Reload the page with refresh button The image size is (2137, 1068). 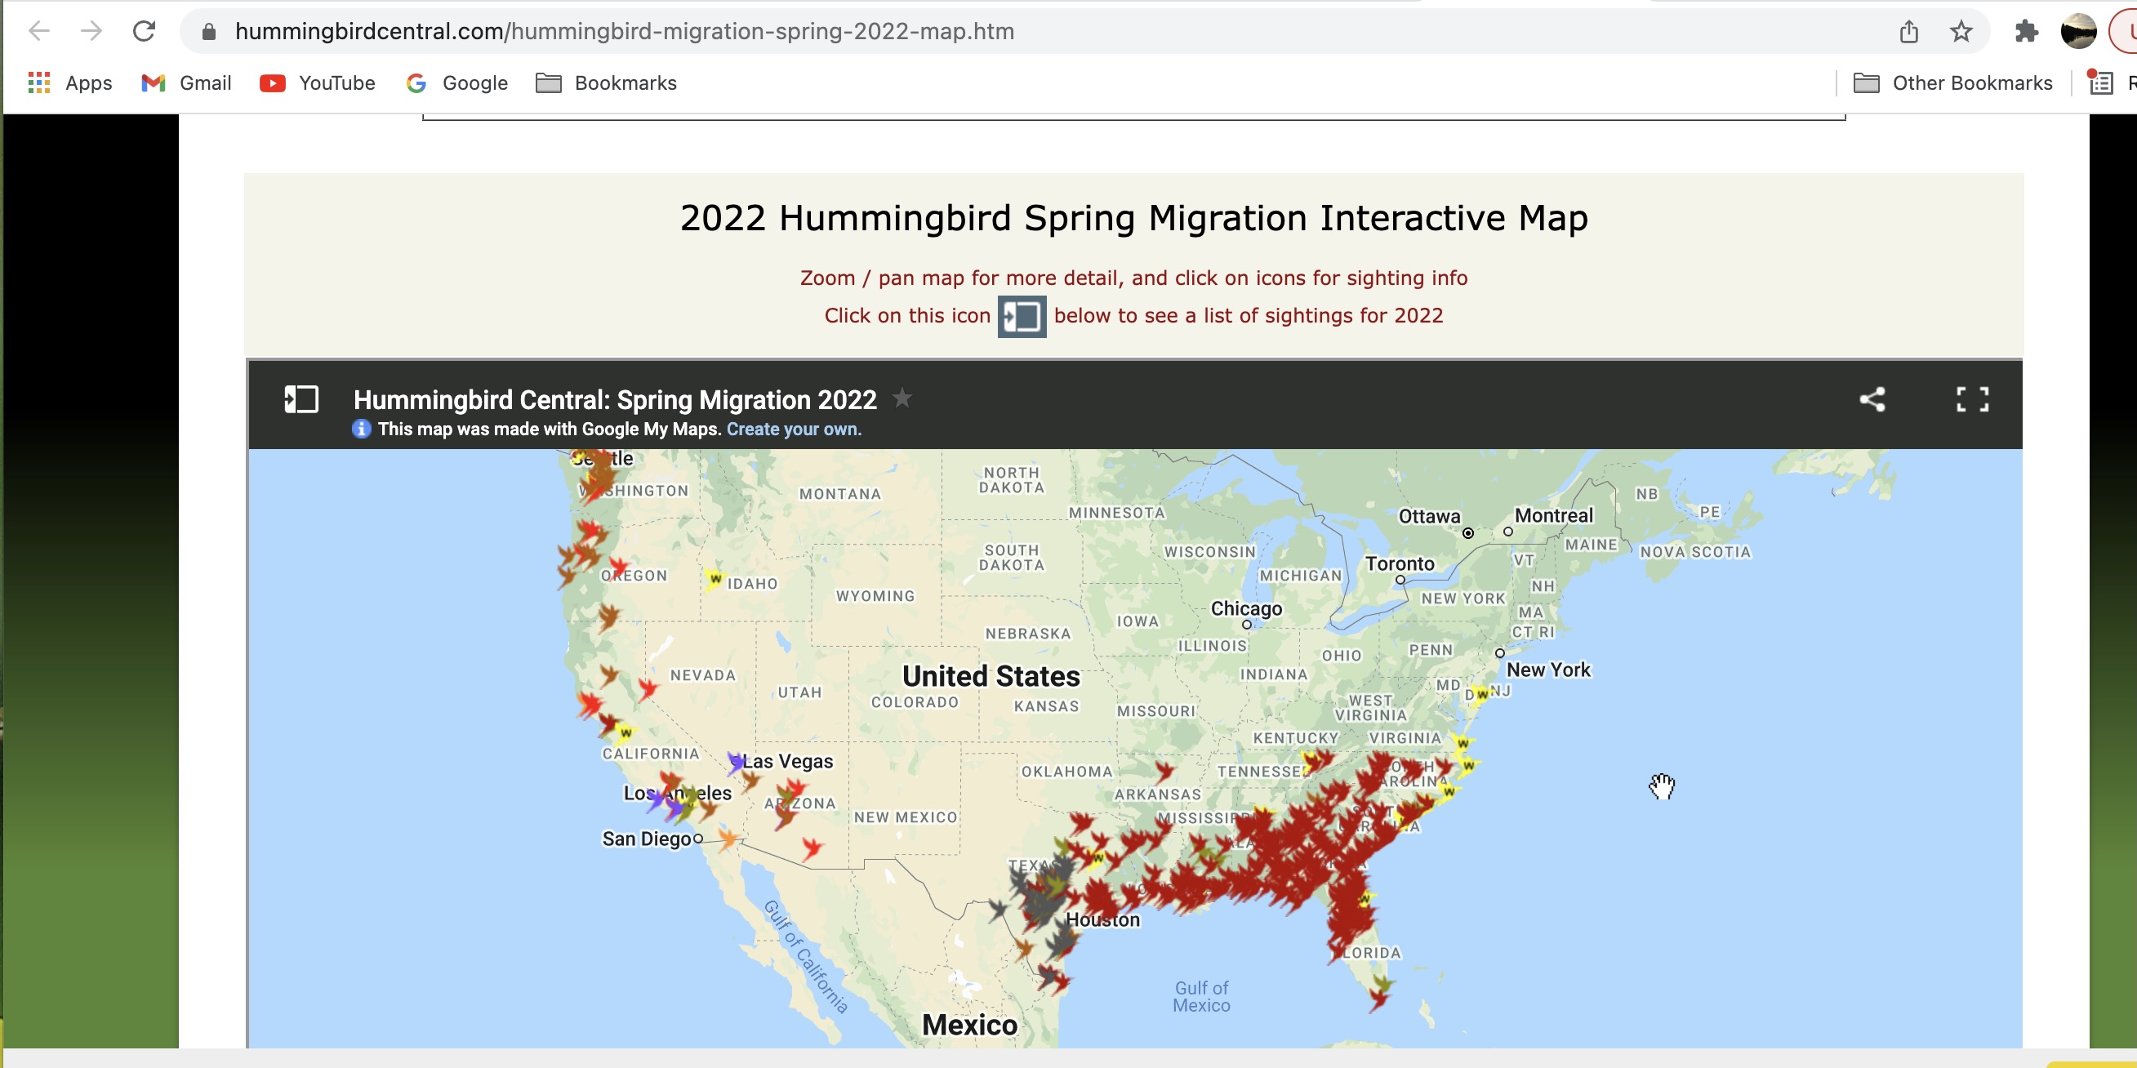[x=145, y=32]
